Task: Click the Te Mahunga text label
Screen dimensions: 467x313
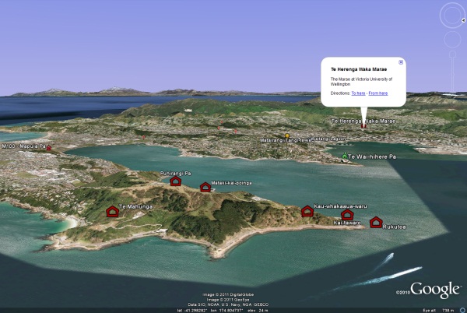Action: tap(135, 207)
